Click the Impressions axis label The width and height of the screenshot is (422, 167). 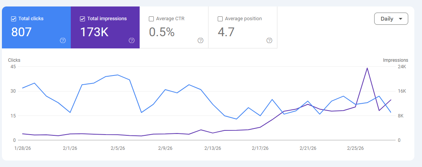coord(395,60)
